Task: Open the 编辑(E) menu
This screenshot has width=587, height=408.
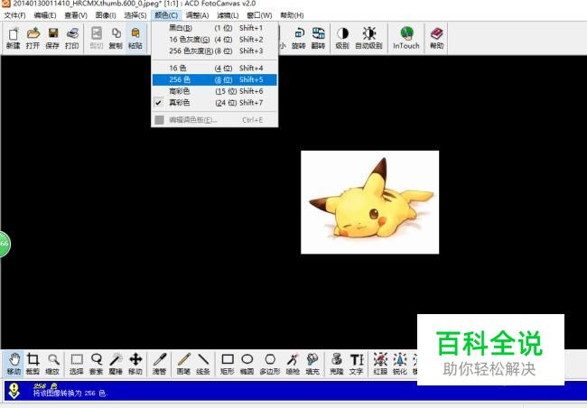Action: (45, 15)
